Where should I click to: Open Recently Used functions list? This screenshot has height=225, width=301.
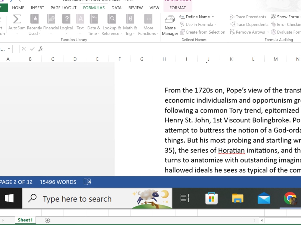coord(34,25)
